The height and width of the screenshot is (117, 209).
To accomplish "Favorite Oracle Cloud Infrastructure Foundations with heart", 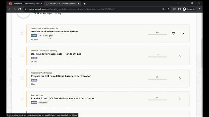I will coord(173,34).
